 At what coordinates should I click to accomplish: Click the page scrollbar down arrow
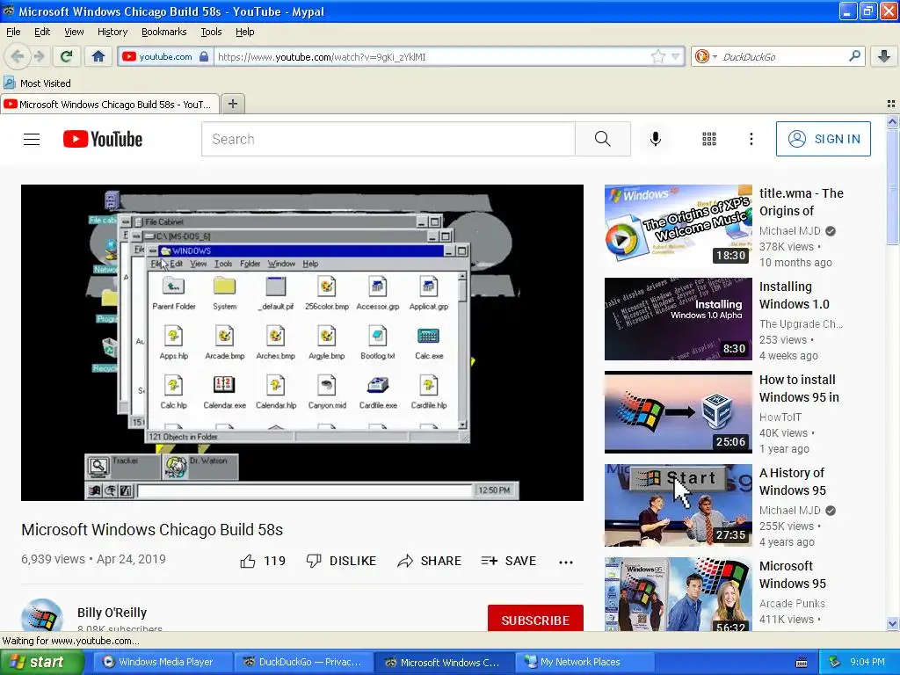892,623
